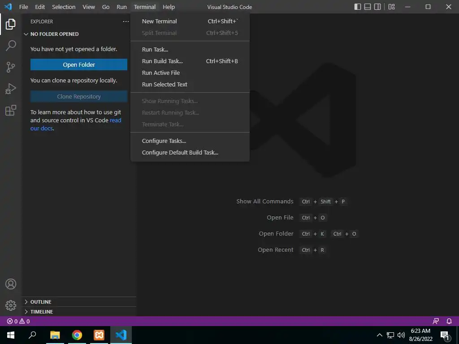Open the Manage gear icon
The image size is (459, 344).
point(11,305)
